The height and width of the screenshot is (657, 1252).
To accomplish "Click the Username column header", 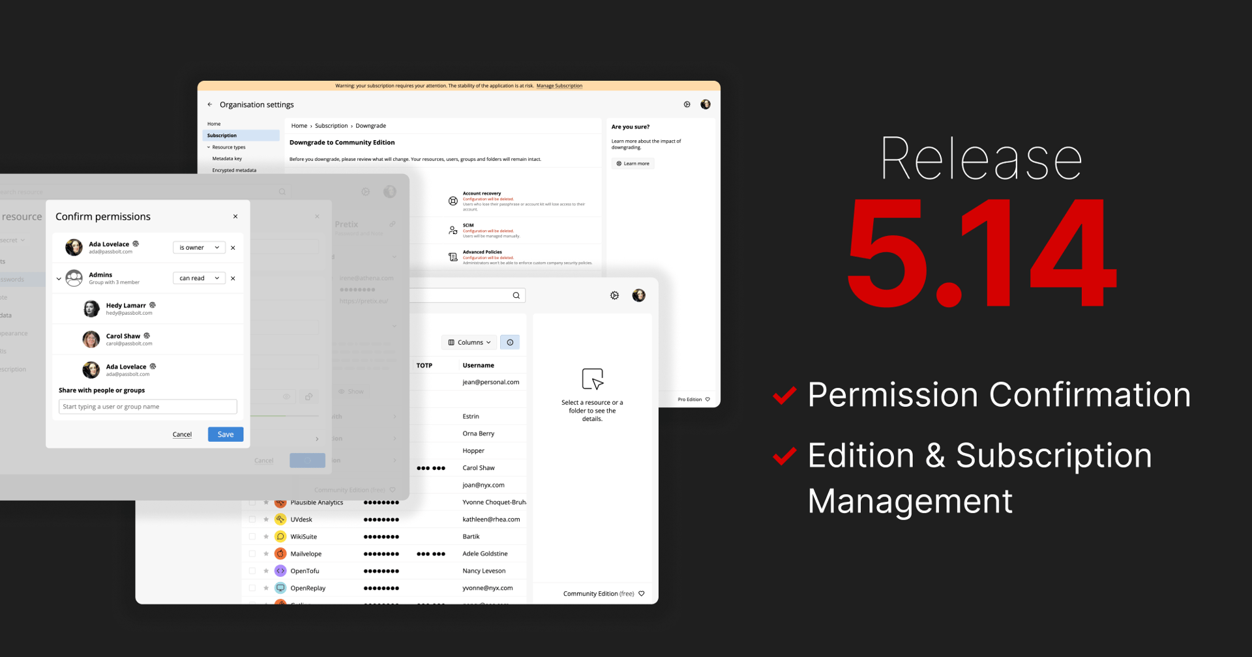I will [x=479, y=366].
